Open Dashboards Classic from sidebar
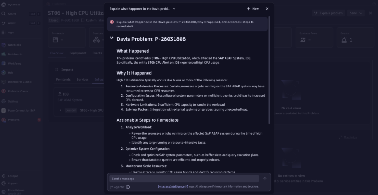The height and width of the screenshot is (195, 378). [21, 82]
